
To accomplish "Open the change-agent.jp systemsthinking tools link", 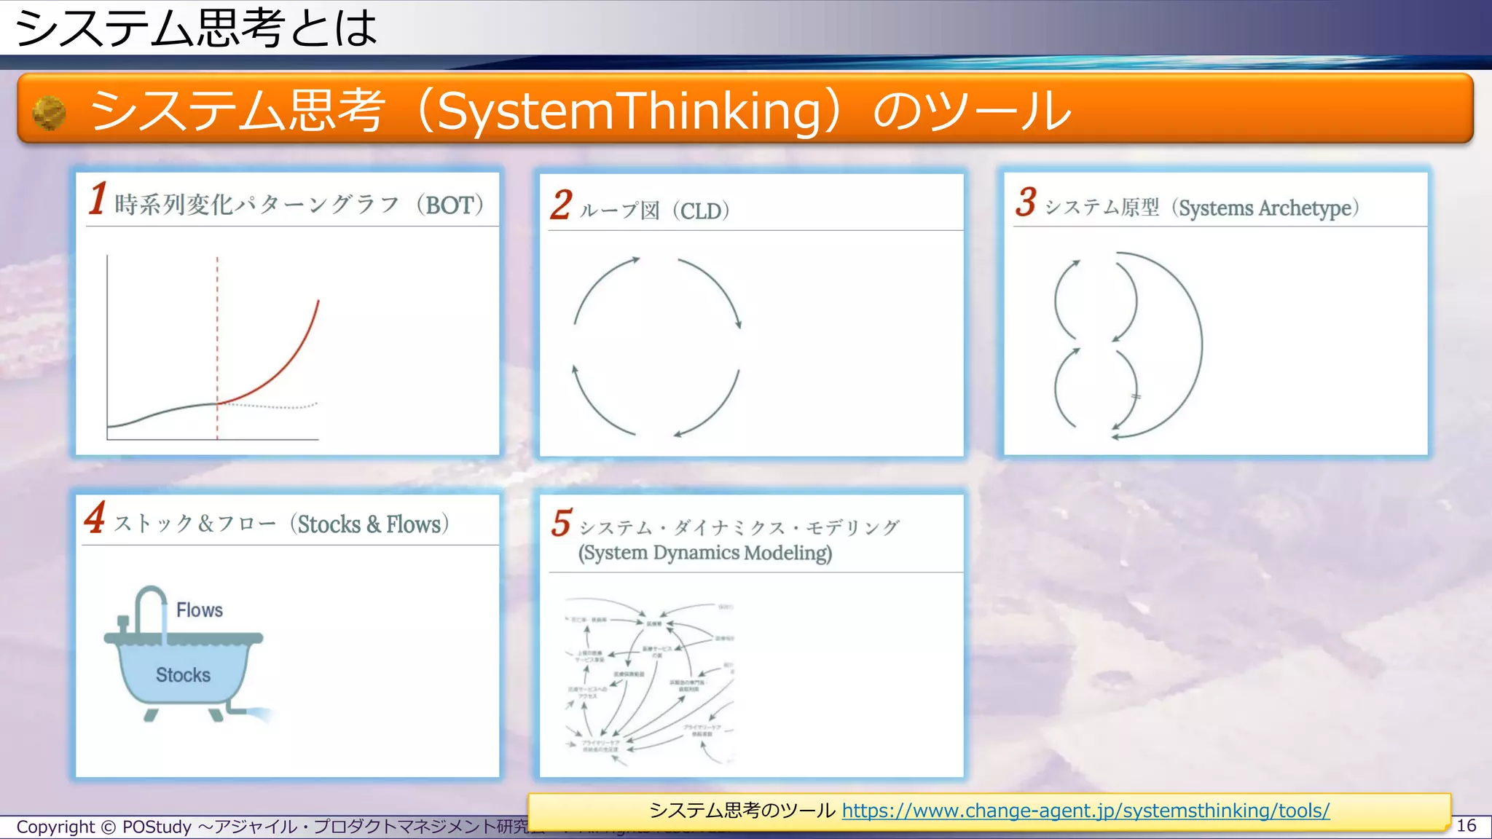I will 1085,811.
